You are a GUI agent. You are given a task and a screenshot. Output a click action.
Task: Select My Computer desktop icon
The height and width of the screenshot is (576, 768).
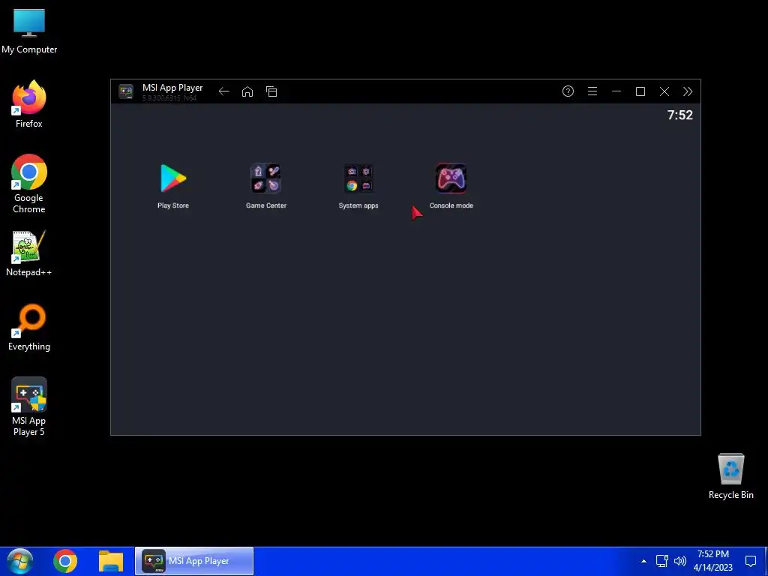click(x=29, y=31)
